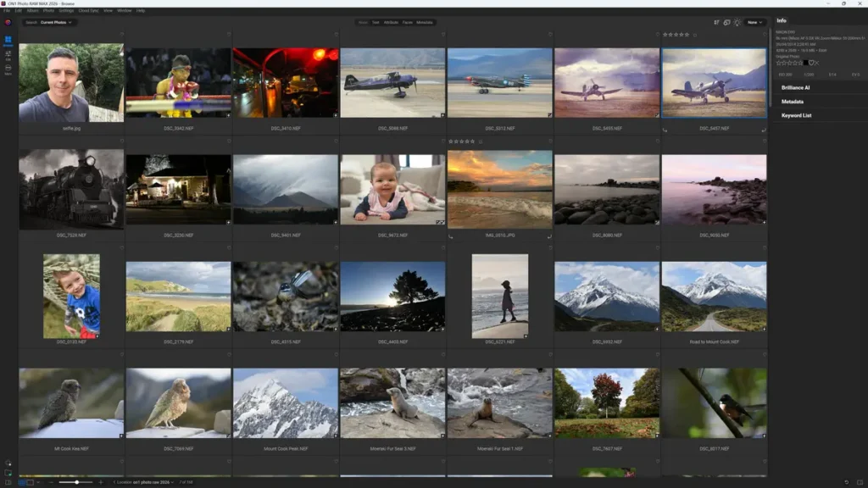Switch to the Faces filter tab

point(408,22)
